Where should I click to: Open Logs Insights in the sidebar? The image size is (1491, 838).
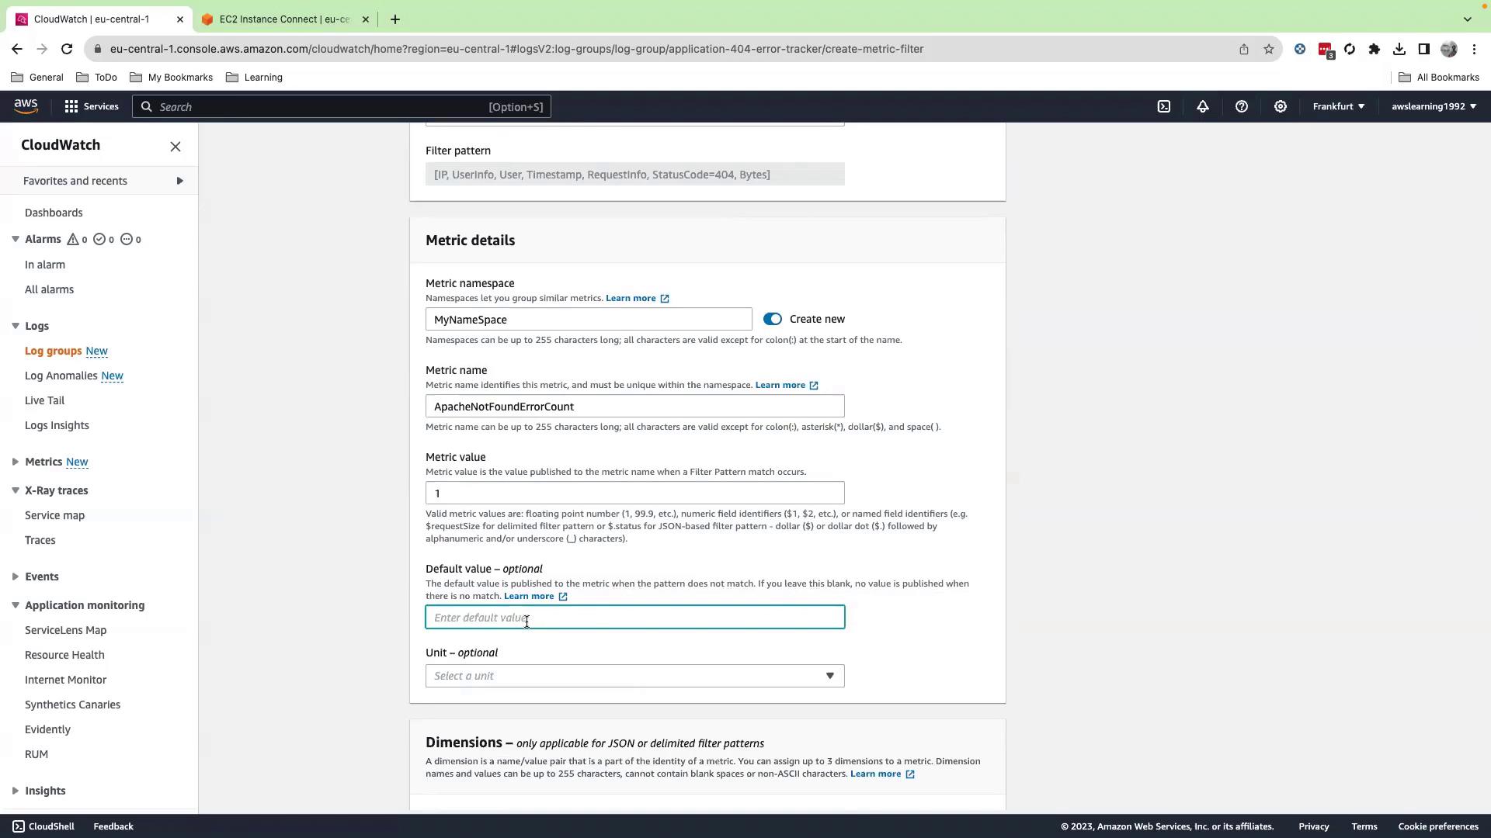57,425
